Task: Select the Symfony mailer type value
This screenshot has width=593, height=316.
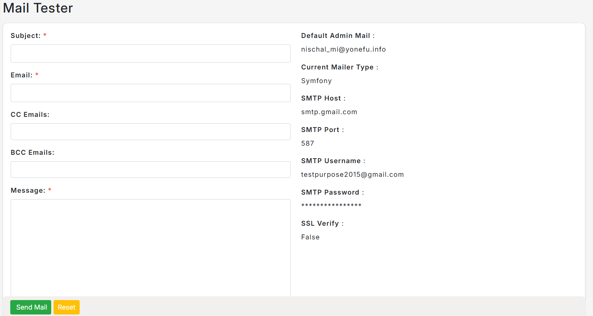Action: click(x=316, y=81)
